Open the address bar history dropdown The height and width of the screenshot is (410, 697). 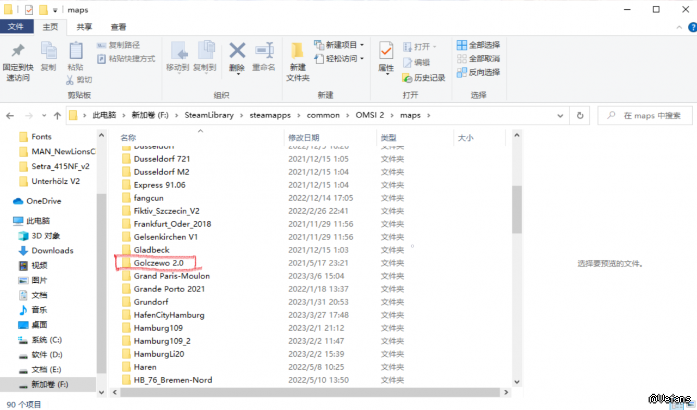[x=560, y=115]
